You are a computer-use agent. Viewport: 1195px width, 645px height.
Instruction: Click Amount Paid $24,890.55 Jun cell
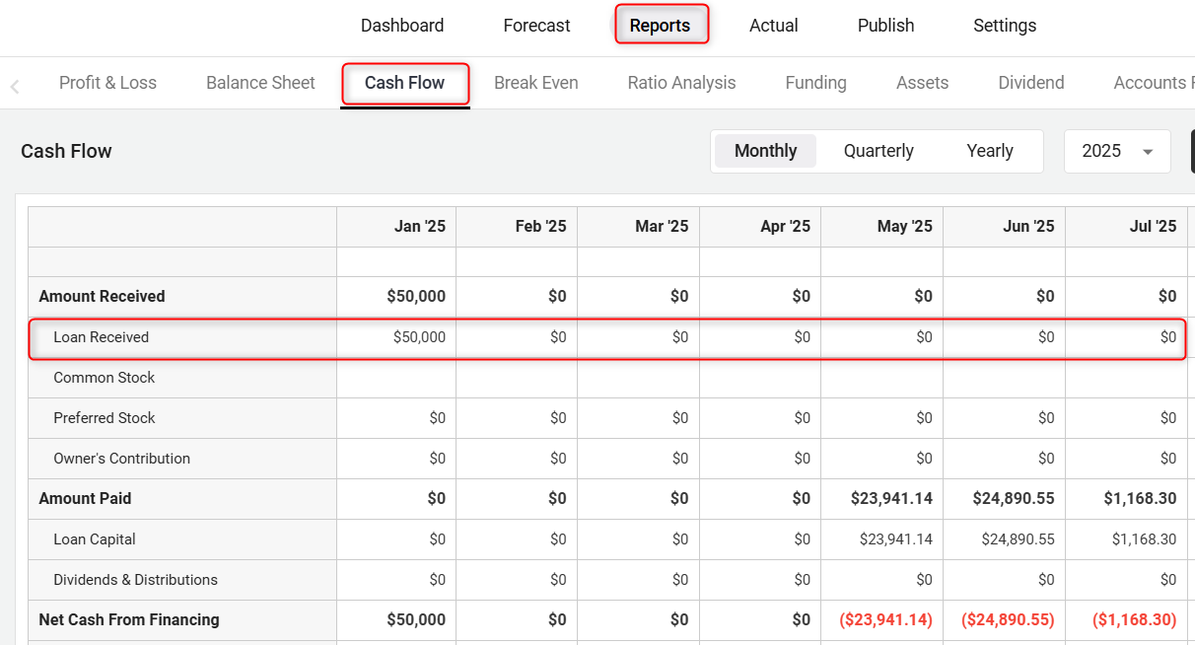coord(1005,499)
